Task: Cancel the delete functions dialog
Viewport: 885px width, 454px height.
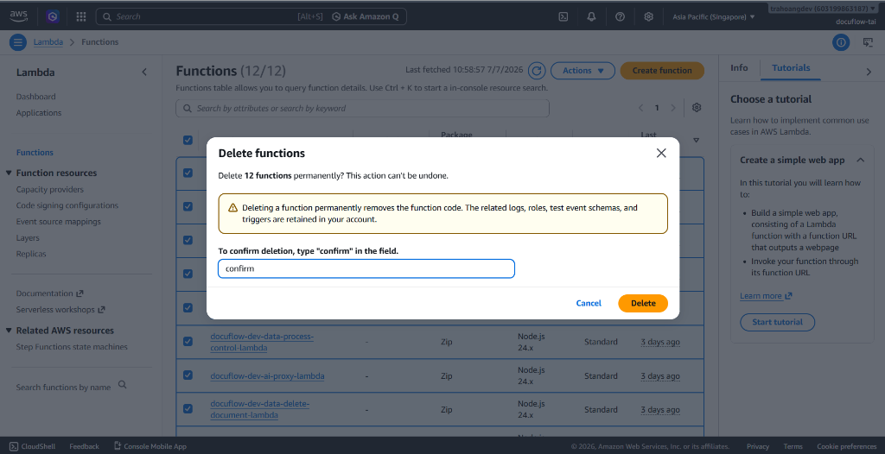Action: [589, 303]
